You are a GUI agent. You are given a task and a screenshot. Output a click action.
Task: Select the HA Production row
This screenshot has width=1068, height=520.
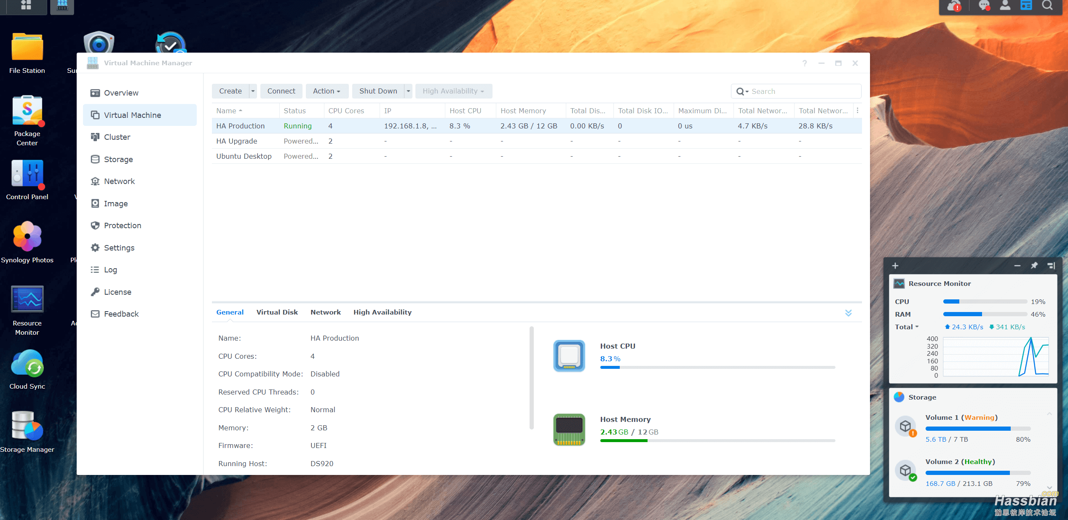coord(537,126)
